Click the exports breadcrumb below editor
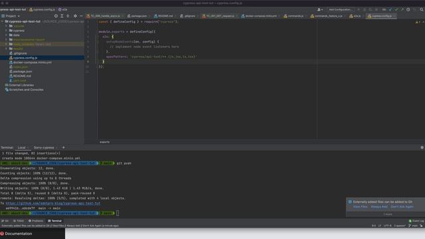The width and height of the screenshot is (425, 239). 105,142
